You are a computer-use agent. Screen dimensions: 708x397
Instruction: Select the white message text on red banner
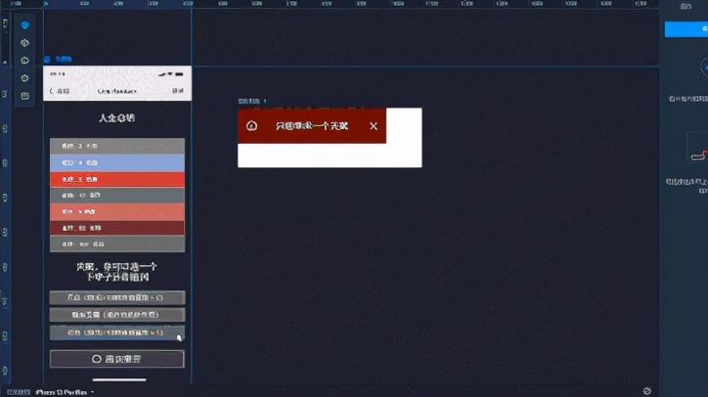pos(312,126)
